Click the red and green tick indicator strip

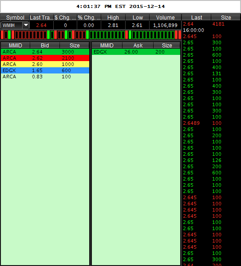coord(91,35)
